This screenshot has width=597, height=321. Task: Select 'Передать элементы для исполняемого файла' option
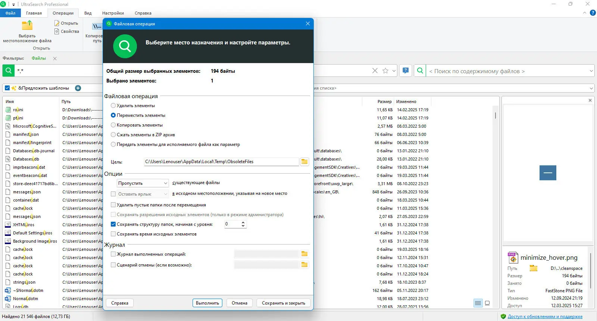point(113,144)
